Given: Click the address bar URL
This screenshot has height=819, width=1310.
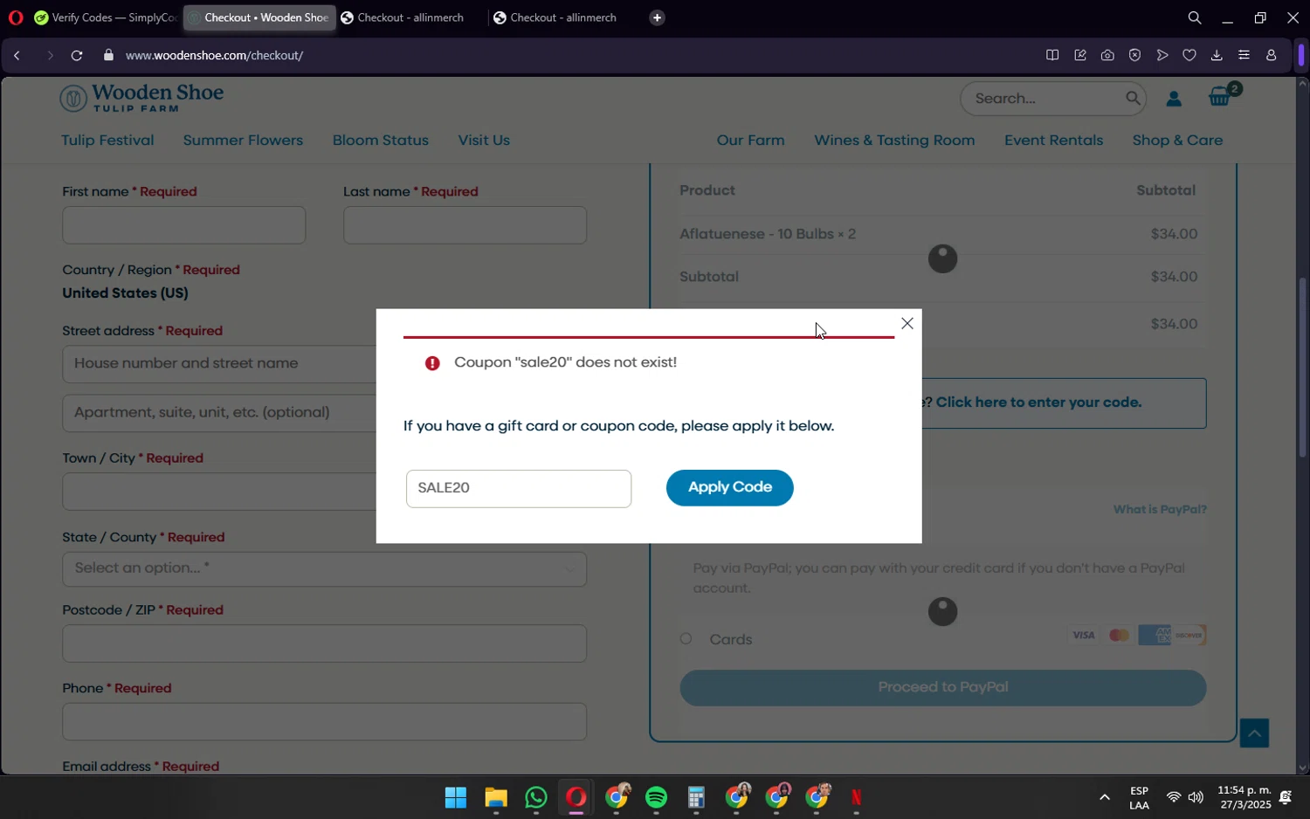Looking at the screenshot, I should coord(214,55).
